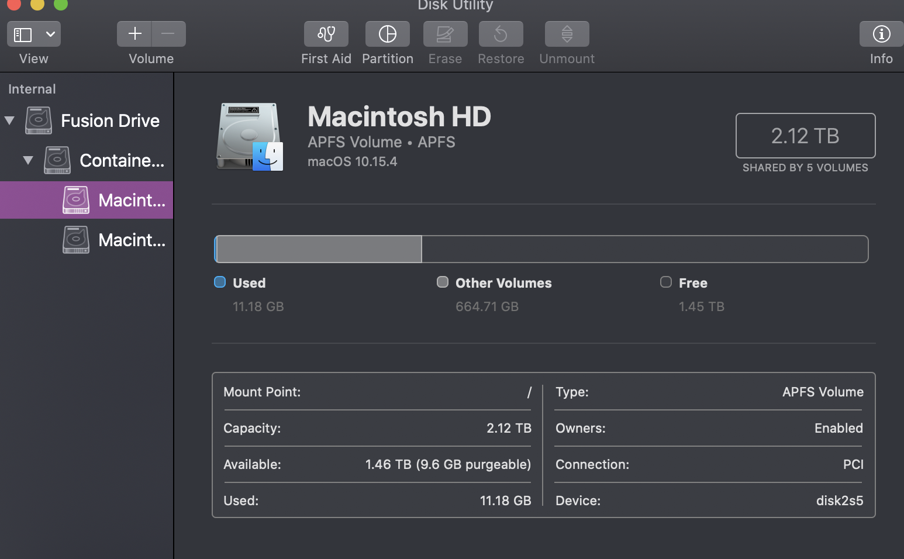Click the Free legend label
Screen dimensions: 904x559
tap(693, 283)
